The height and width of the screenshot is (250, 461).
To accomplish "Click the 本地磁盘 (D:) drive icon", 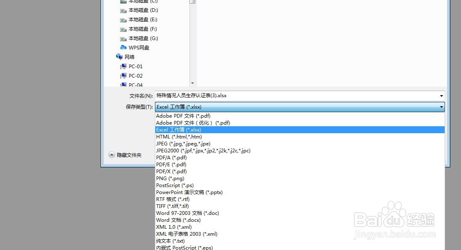I will tap(123, 11).
